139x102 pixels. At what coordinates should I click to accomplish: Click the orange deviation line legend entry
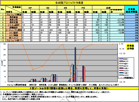[x=126, y=78]
